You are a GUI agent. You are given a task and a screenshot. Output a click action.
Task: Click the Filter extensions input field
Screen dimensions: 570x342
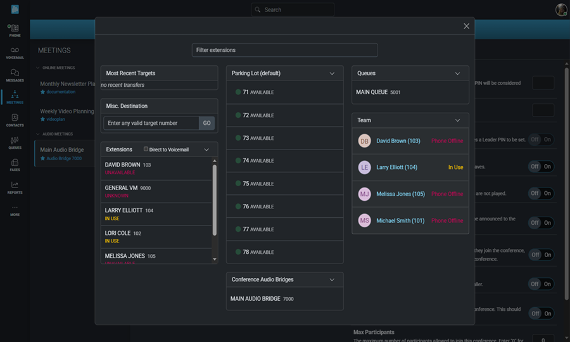[x=284, y=50]
